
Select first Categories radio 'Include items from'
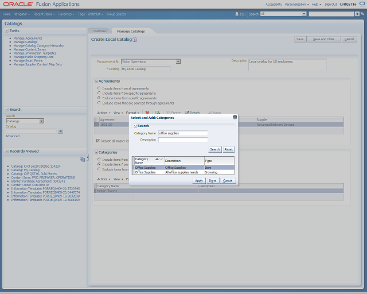coord(99,159)
